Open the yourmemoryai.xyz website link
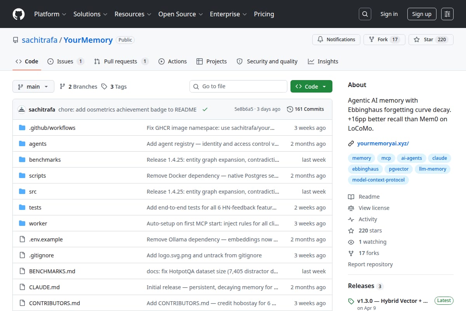466x311 pixels. (x=383, y=143)
